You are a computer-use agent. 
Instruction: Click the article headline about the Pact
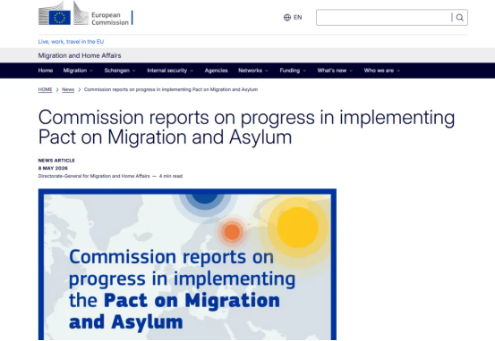(x=246, y=128)
